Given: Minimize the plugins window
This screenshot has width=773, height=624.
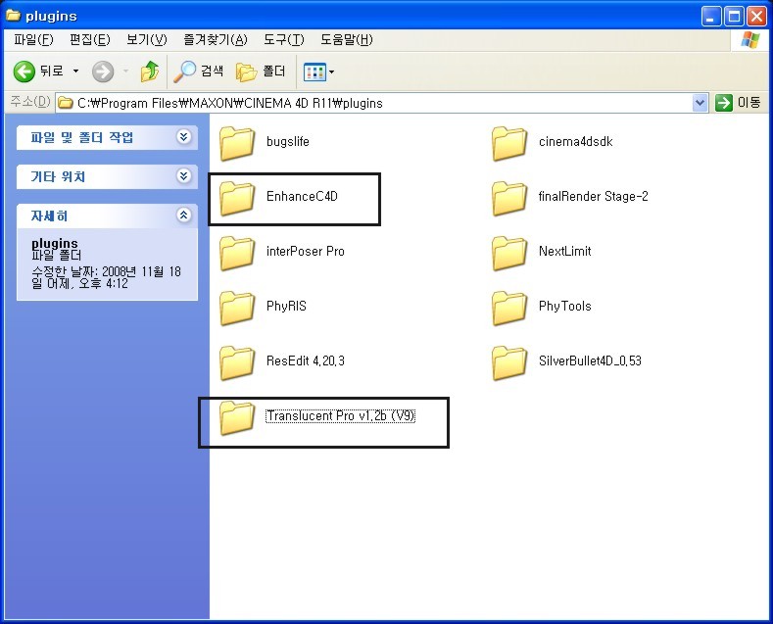Looking at the screenshot, I should tap(710, 17).
